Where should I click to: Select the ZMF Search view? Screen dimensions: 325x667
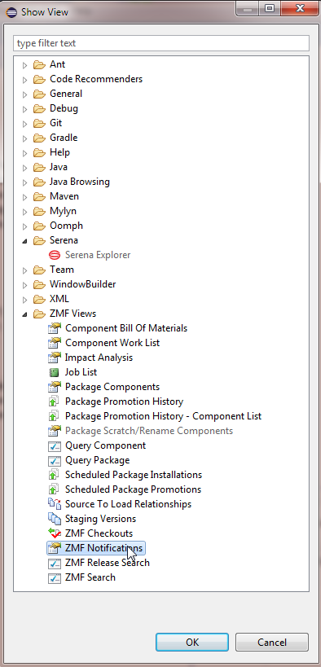click(x=90, y=577)
